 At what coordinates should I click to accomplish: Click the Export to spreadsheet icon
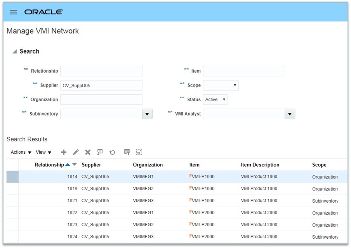100,152
